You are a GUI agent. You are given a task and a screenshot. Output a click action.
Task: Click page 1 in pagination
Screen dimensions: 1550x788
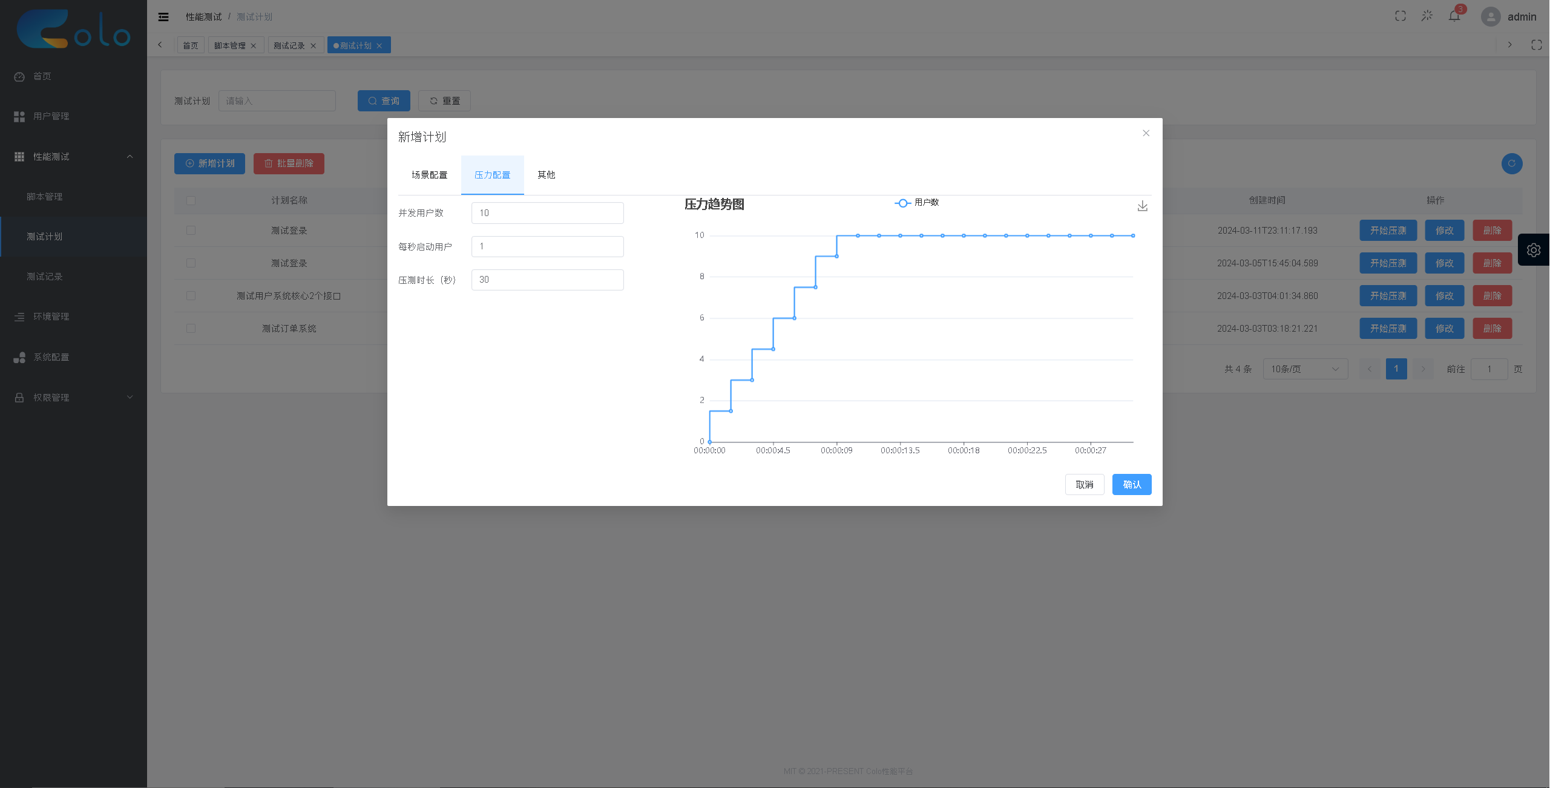point(1396,369)
